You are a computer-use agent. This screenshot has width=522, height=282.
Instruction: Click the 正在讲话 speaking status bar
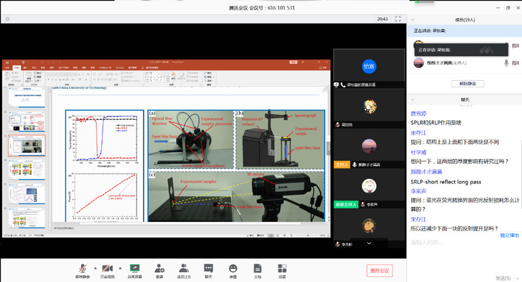pyautogui.click(x=465, y=30)
